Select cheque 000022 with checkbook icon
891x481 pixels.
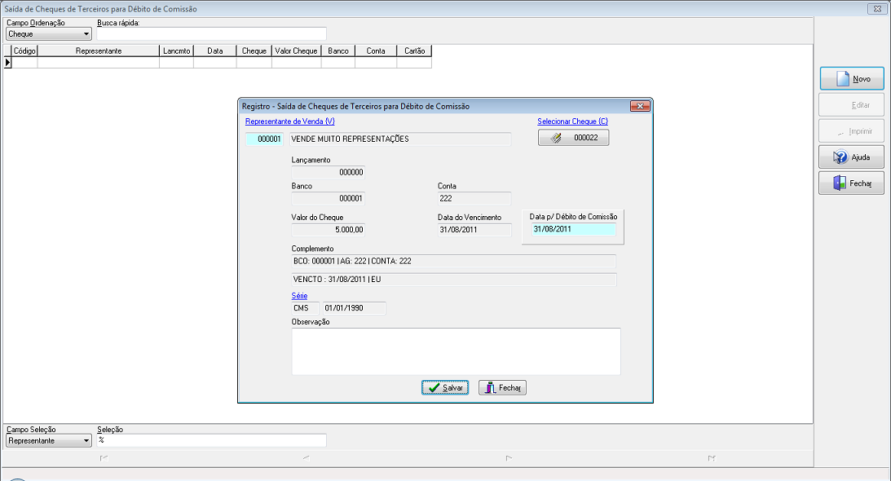point(573,138)
